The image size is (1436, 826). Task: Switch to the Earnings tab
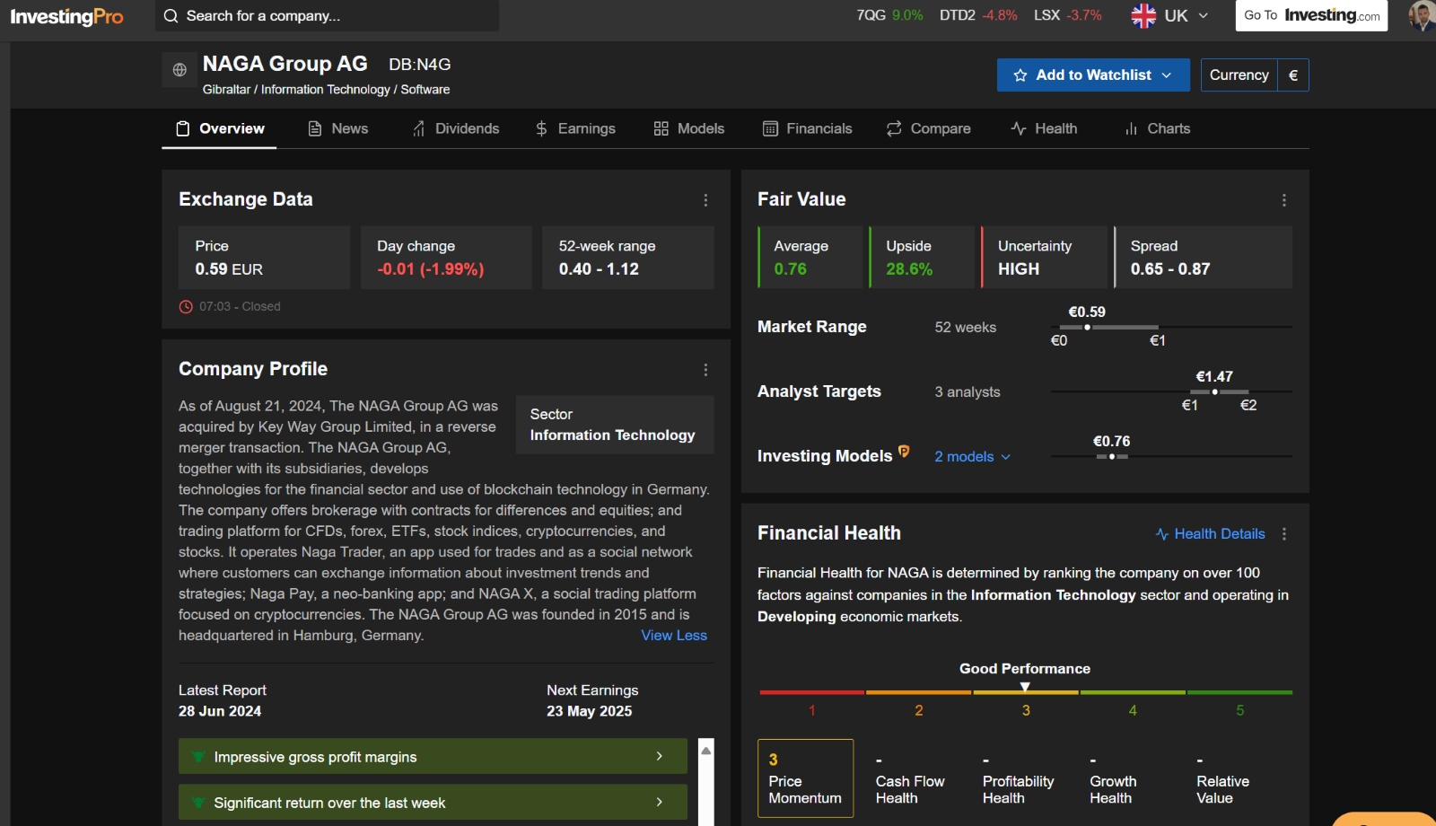click(575, 129)
